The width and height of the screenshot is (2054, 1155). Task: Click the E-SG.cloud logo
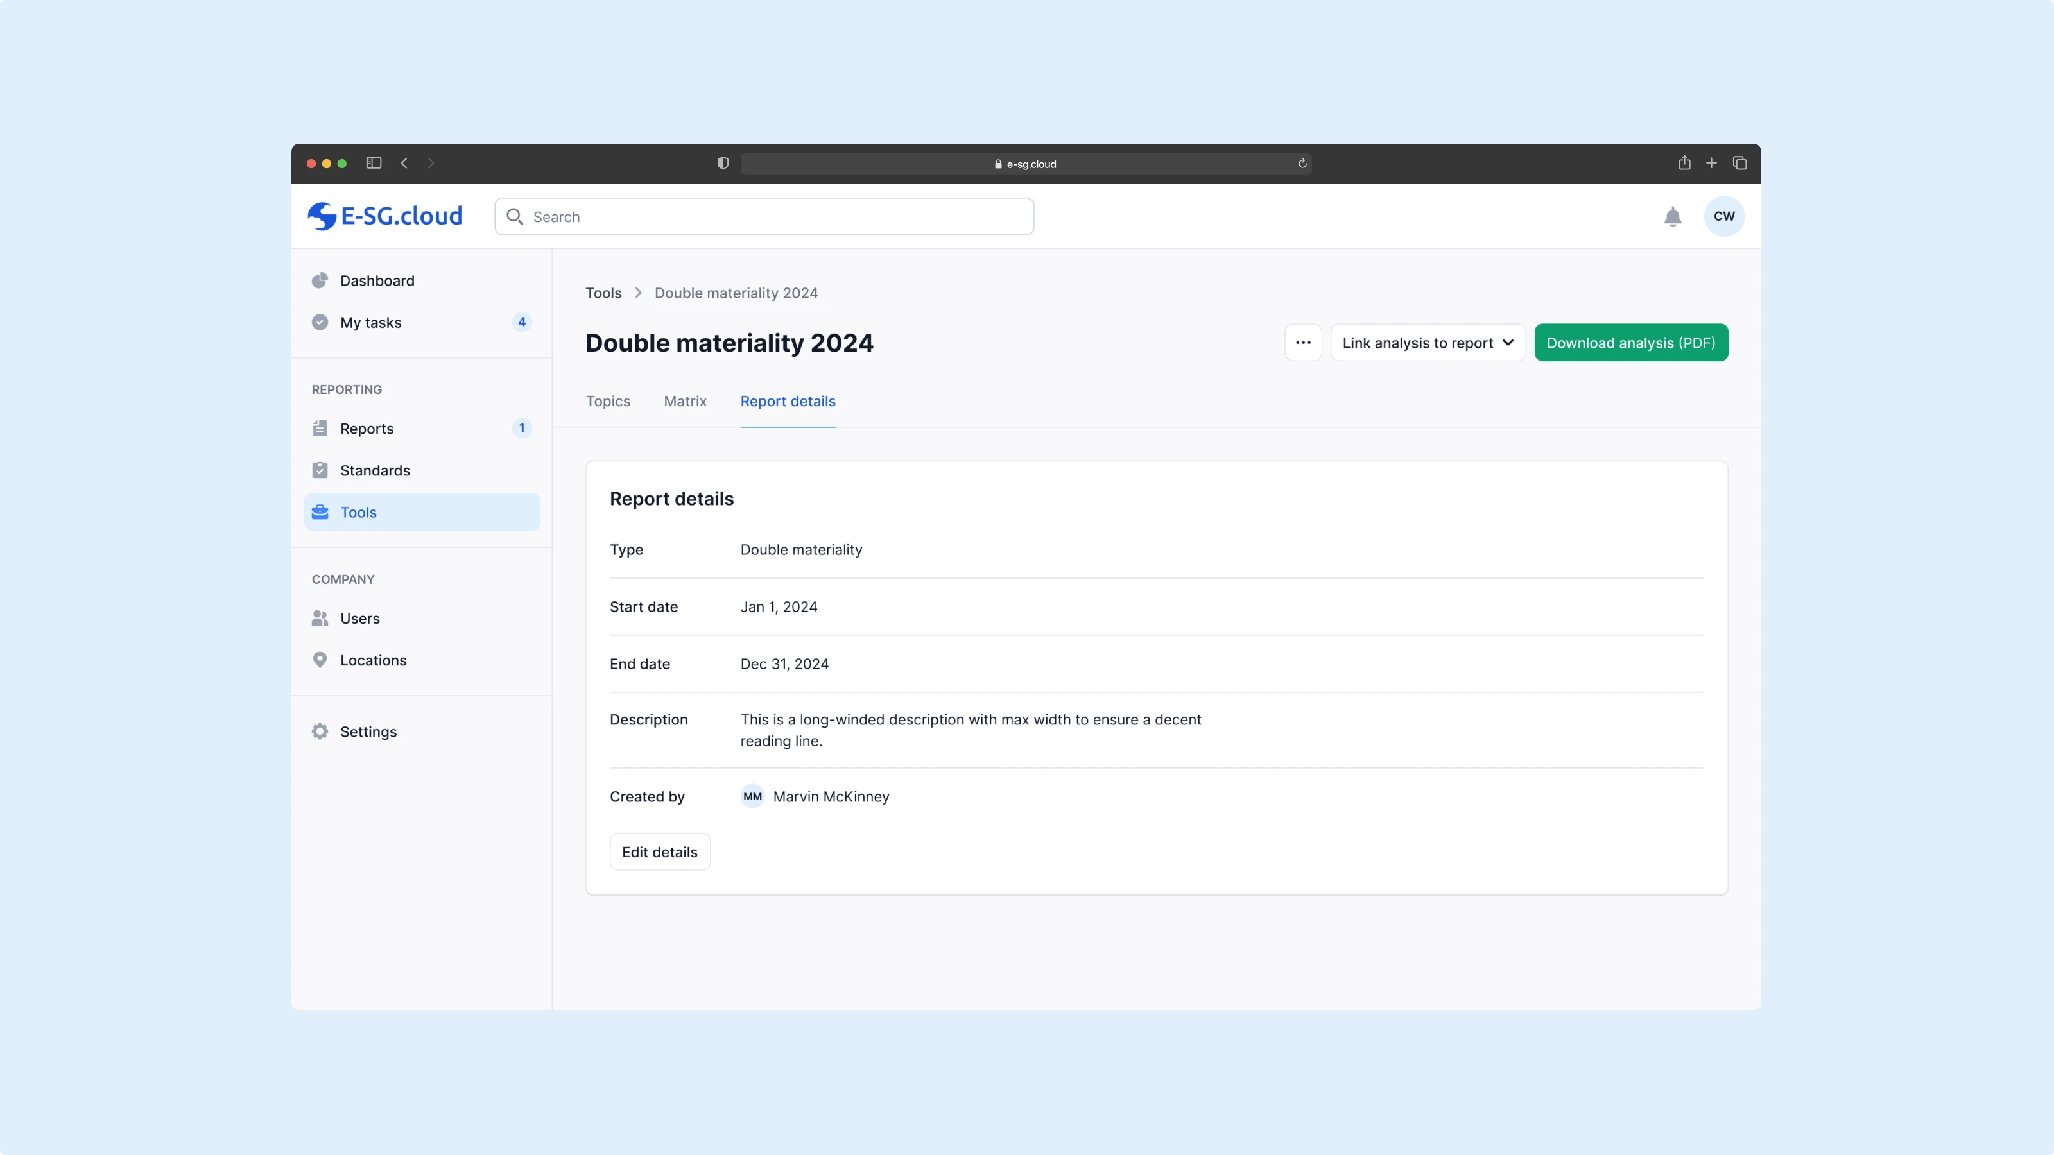[385, 216]
